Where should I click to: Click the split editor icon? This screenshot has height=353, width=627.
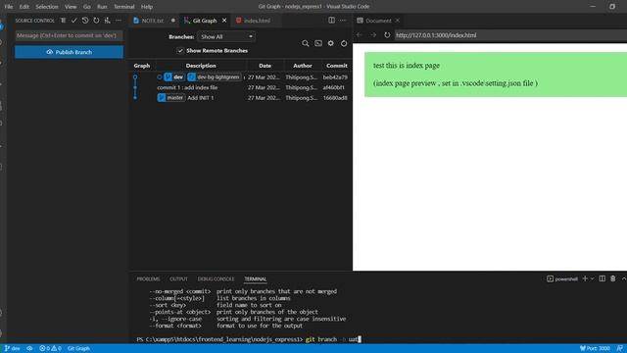(331, 21)
